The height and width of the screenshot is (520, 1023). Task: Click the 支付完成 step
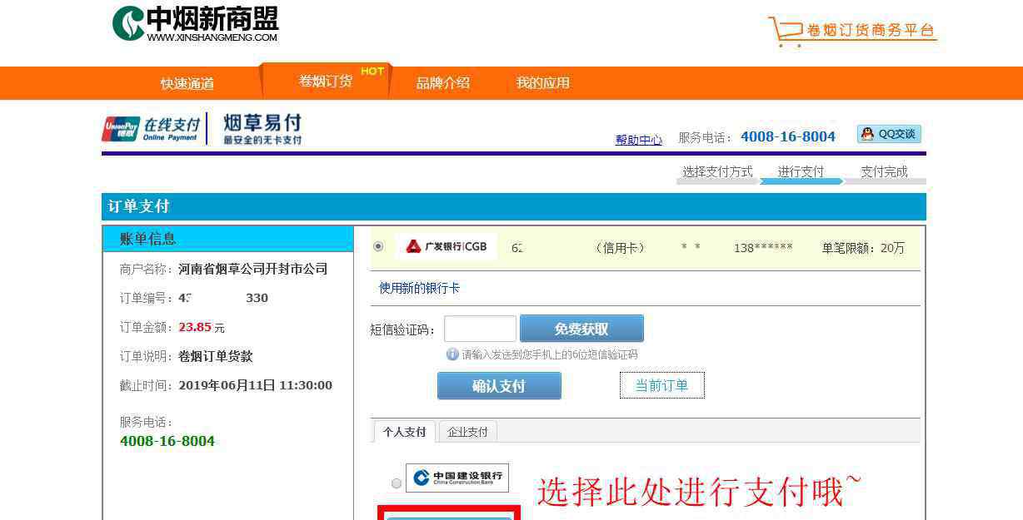pos(884,171)
